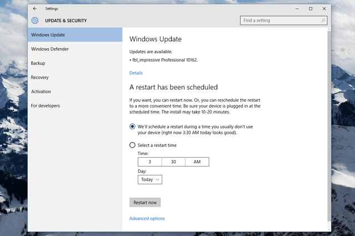Open the minutes selector showing 30
Viewport: 355px width, 236px height.
pyautogui.click(x=174, y=162)
